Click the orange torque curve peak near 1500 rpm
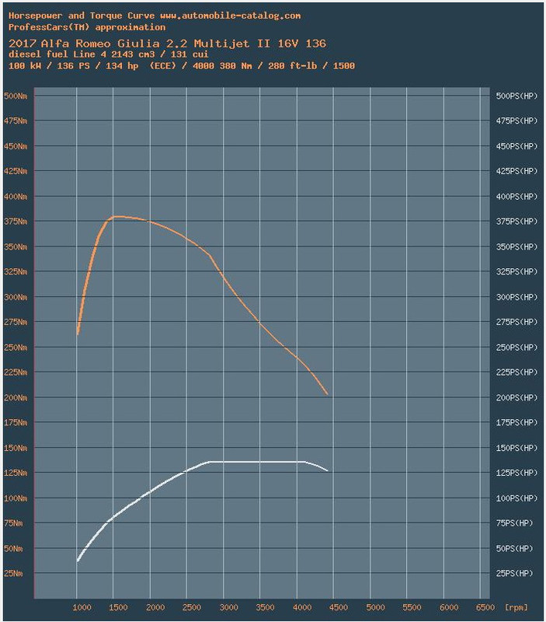Screen dimensions: 546x622 pos(114,217)
